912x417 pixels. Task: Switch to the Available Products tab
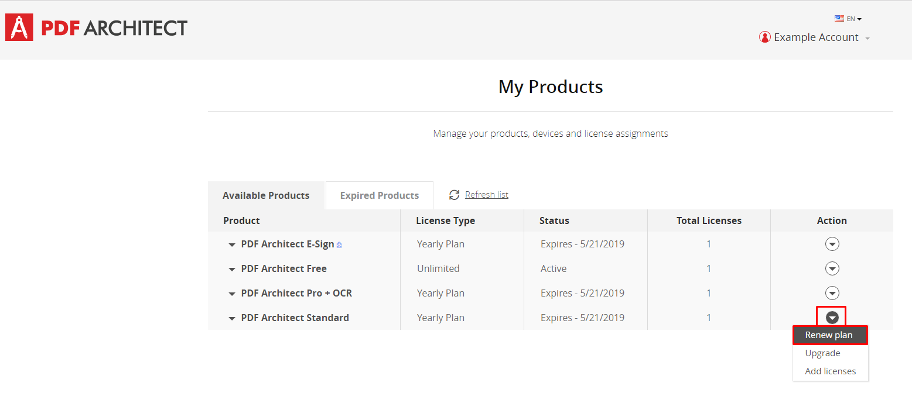point(266,195)
